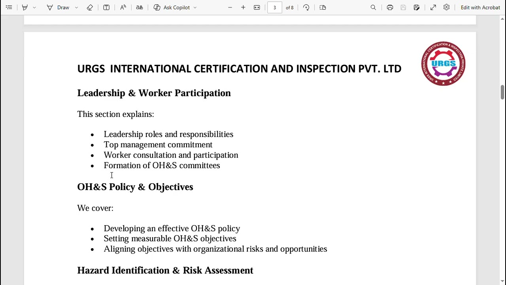The width and height of the screenshot is (506, 285).
Task: Click the Add text tool
Action: pos(106,8)
